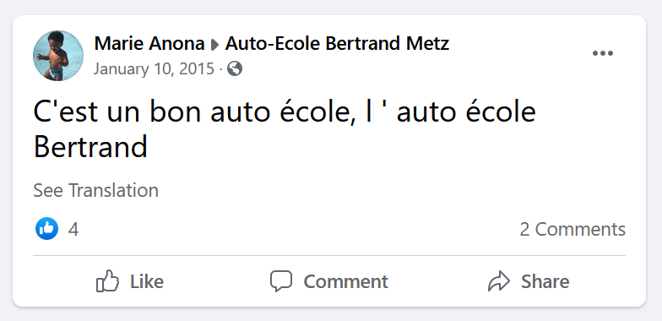Click the empty space beside See Translation
The image size is (662, 321).
tap(380, 191)
